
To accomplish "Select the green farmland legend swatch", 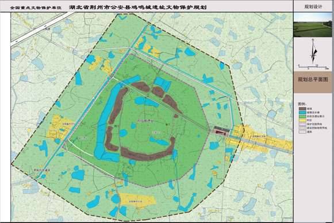I will (302, 117).
